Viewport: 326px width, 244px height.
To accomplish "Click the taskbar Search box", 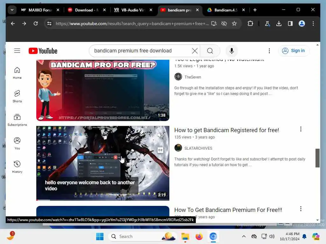I will point(143,236).
